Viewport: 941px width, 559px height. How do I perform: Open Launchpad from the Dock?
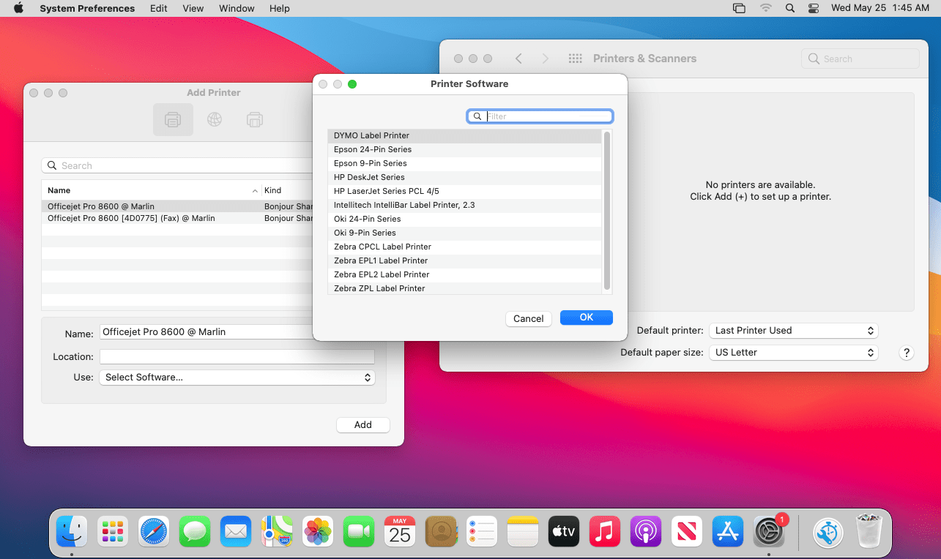pyautogui.click(x=113, y=531)
